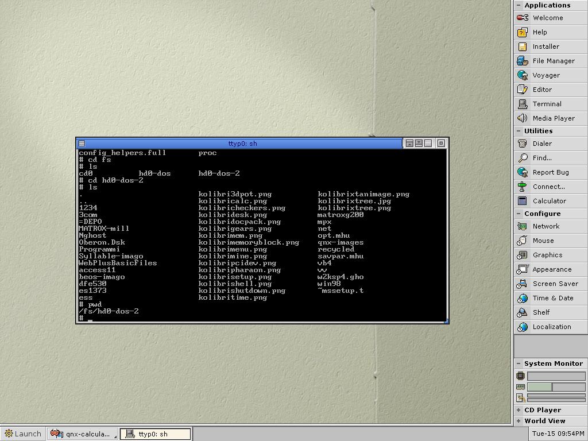
Task: Click the date and time clock
Action: [558, 434]
